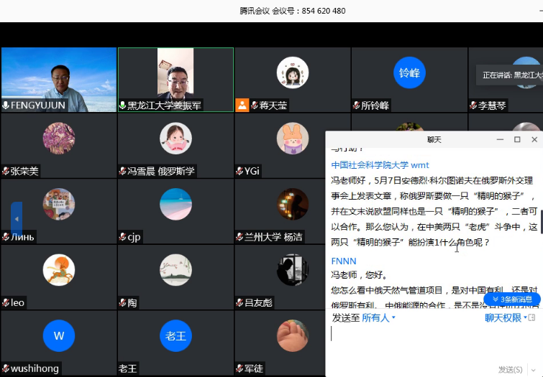543x377 pixels.
Task: Click the pop-out icon beside 聊天权限
Action: pos(532,317)
